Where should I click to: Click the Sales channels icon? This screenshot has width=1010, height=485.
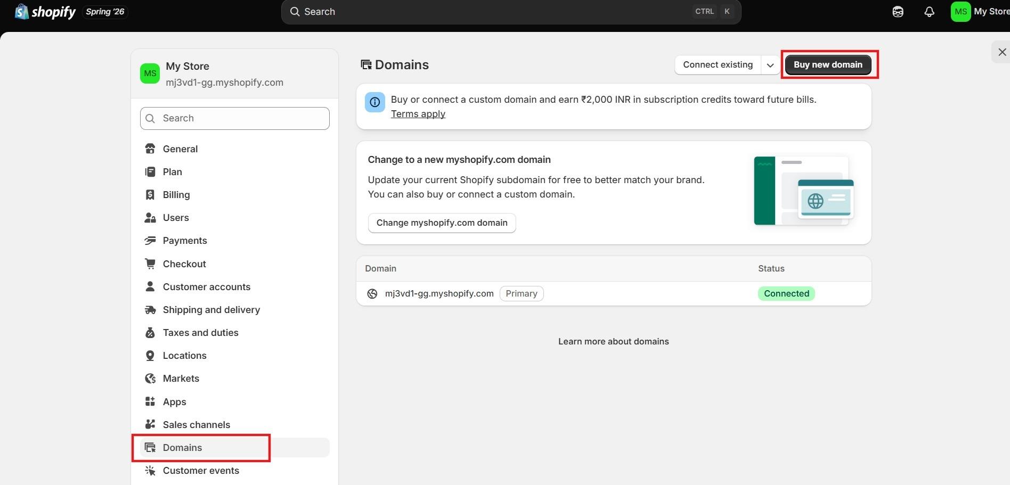pos(150,424)
